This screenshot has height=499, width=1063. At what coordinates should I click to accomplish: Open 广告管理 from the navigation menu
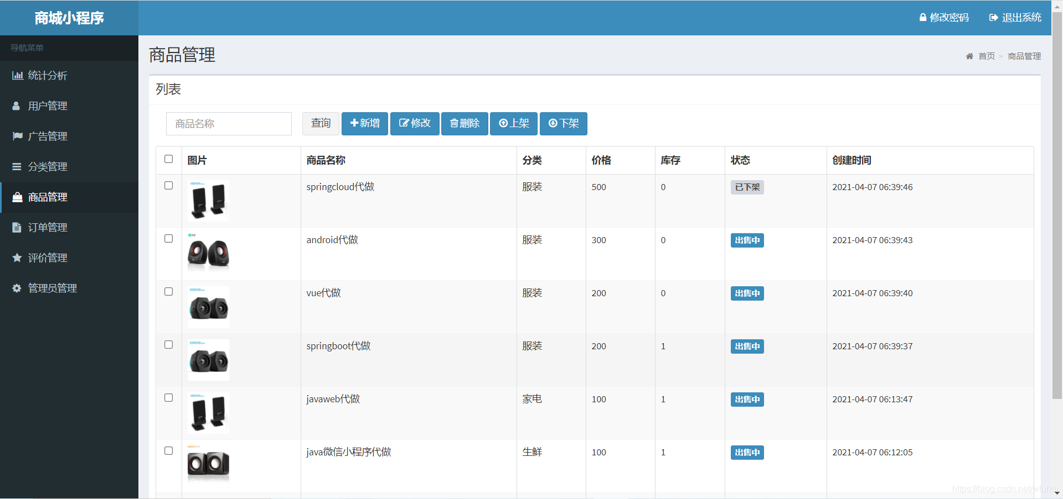(x=69, y=136)
